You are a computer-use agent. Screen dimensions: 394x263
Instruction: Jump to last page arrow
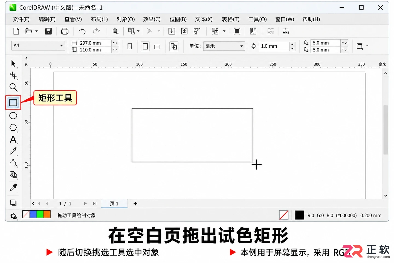[94, 204]
